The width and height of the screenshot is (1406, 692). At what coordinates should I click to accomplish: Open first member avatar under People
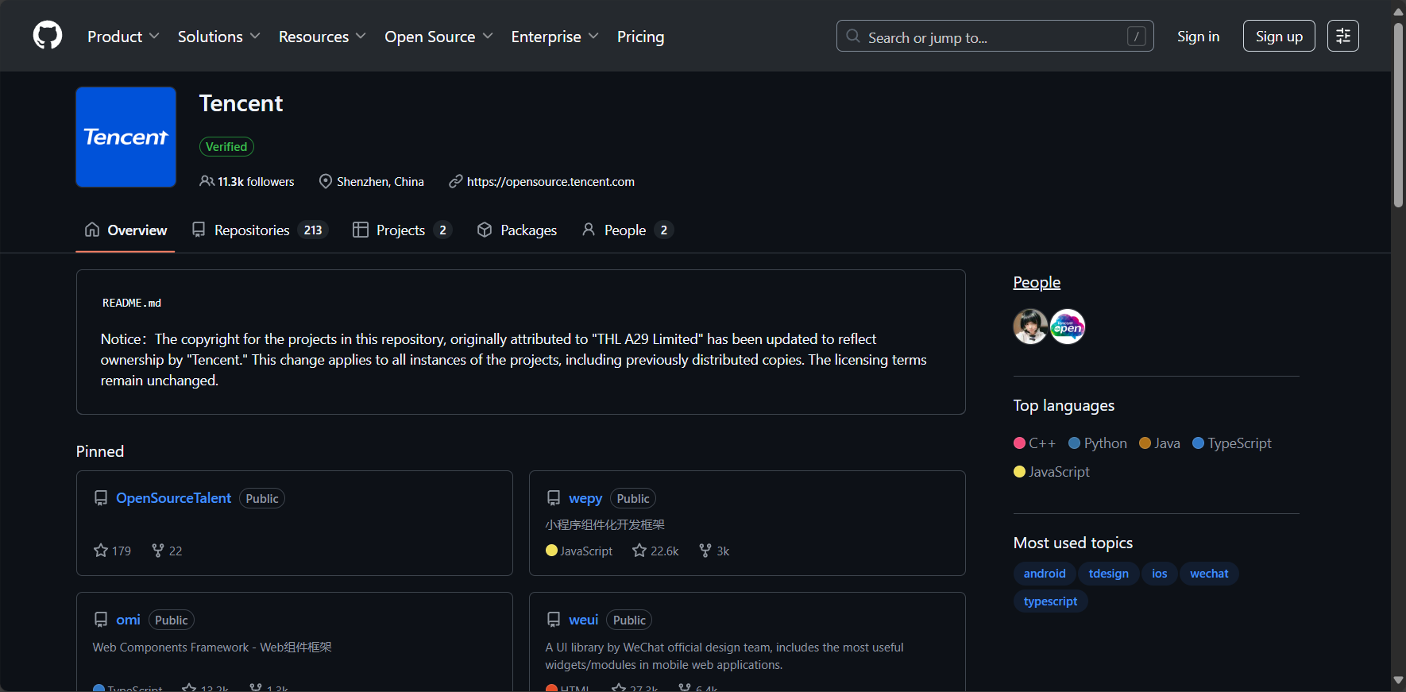click(x=1030, y=327)
